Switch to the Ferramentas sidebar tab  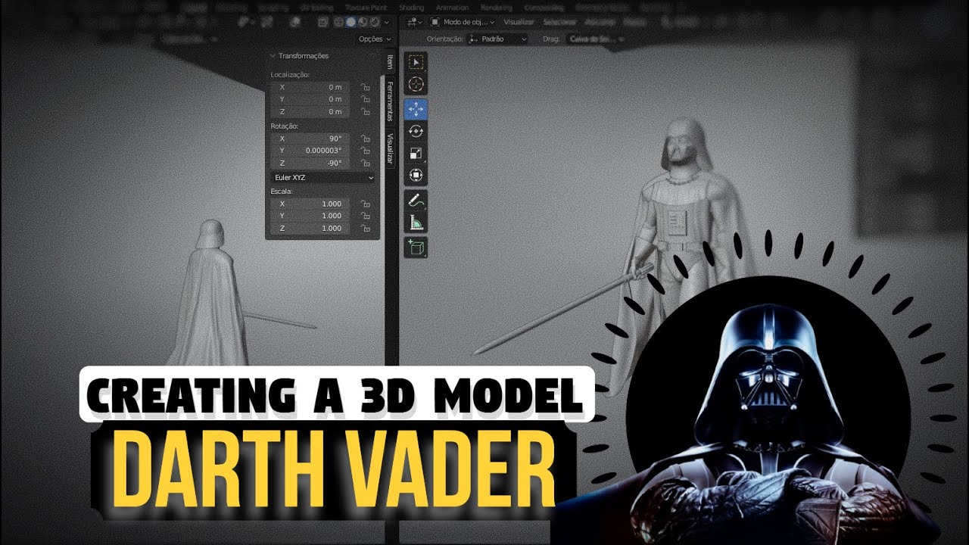coord(390,101)
